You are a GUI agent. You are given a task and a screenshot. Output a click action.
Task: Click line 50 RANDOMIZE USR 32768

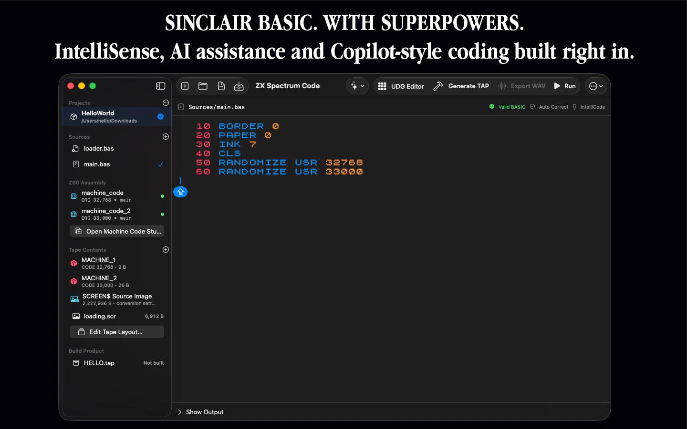coord(280,163)
